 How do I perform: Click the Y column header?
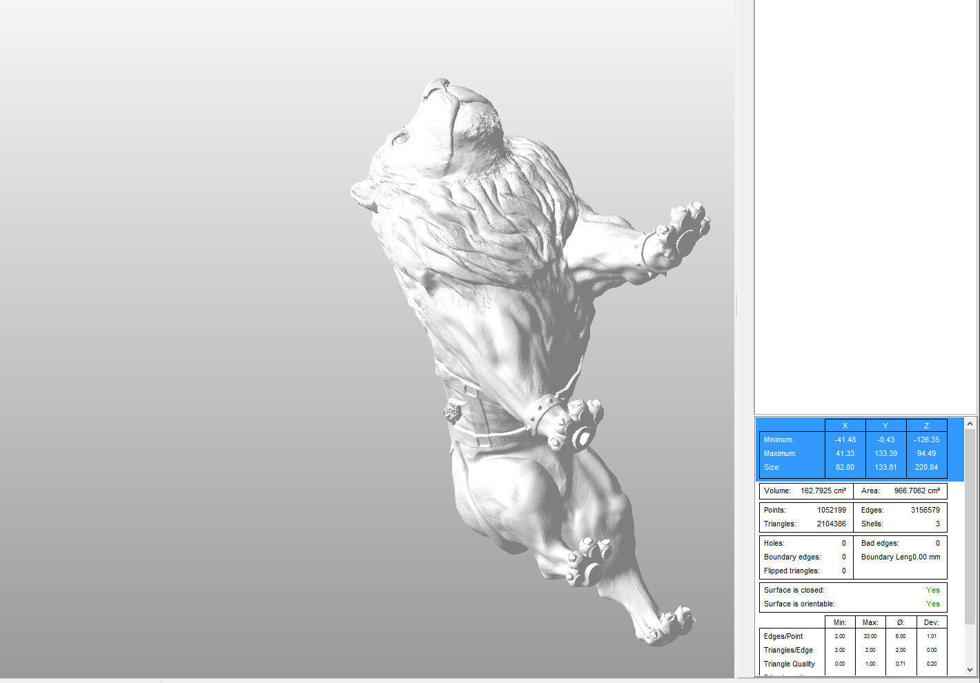coord(885,425)
